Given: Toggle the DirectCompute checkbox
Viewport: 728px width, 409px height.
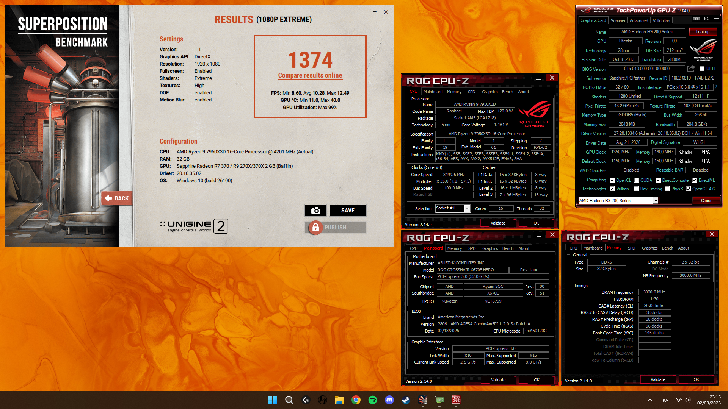Looking at the screenshot, I should (x=658, y=180).
